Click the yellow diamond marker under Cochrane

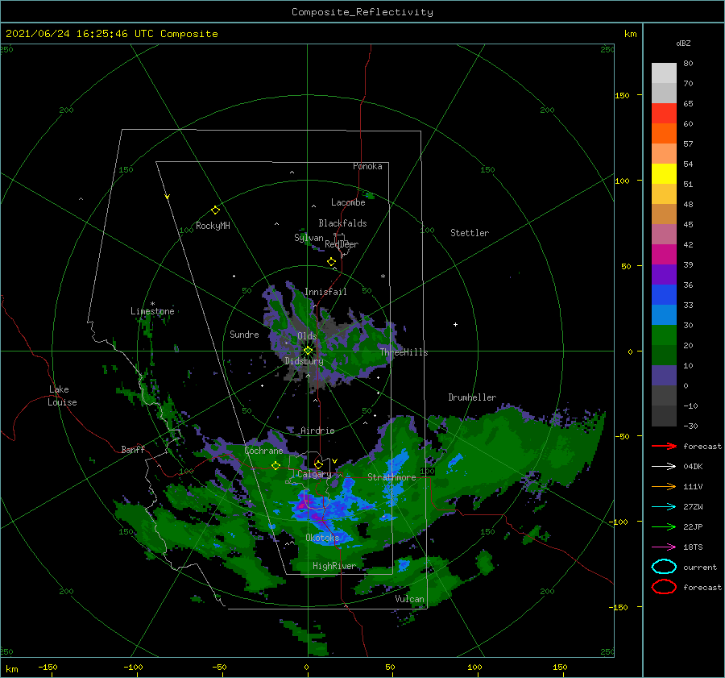click(x=275, y=466)
